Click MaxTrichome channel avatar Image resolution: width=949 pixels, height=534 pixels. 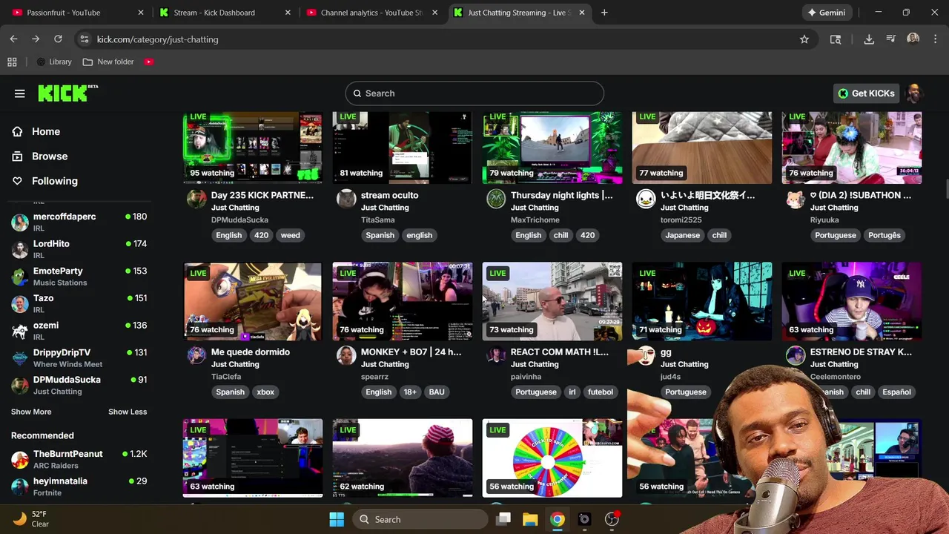[496, 199]
